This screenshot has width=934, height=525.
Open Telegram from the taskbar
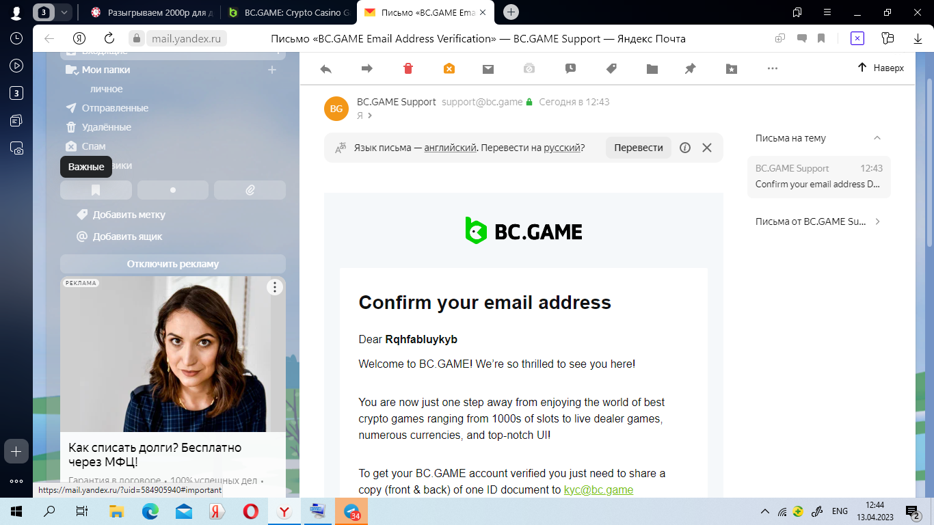point(353,511)
